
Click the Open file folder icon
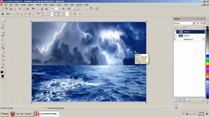click(x=7, y=9)
